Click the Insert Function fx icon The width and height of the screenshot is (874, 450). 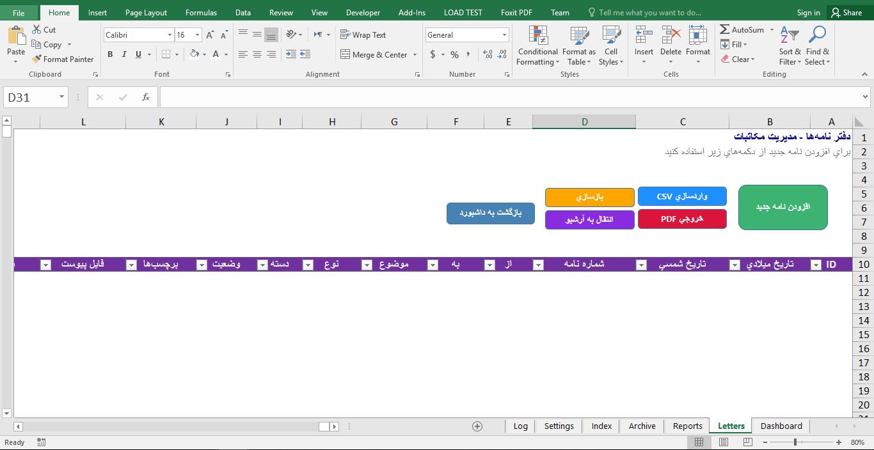coord(146,97)
